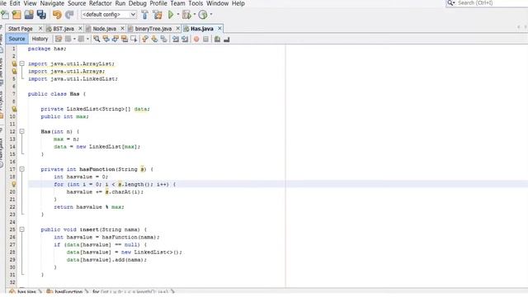Close the binaryTree.java tab
This screenshot has height=297, width=528.
[x=178, y=29]
